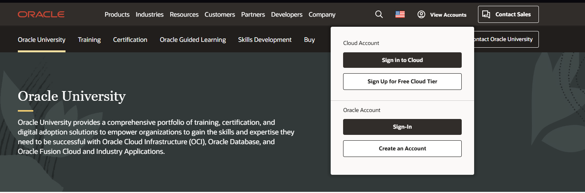
Task: Click the Oracle Account Sign-In button
Action: [x=402, y=127]
